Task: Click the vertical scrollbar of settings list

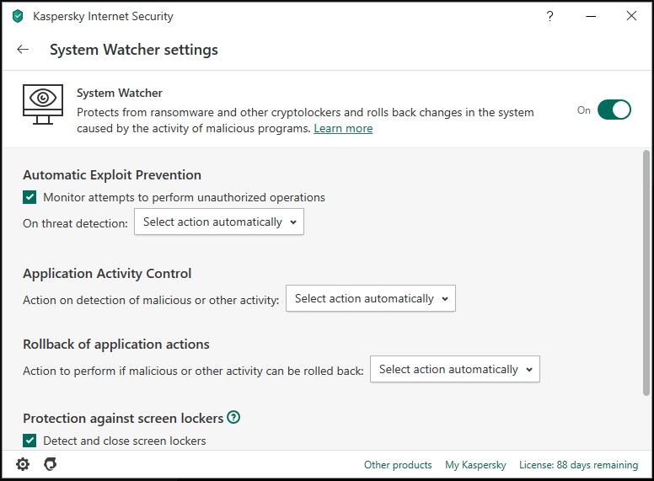Action: click(646, 273)
